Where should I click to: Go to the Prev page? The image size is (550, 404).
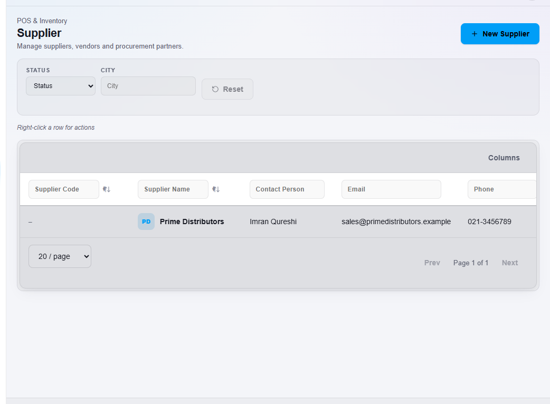pyautogui.click(x=432, y=263)
